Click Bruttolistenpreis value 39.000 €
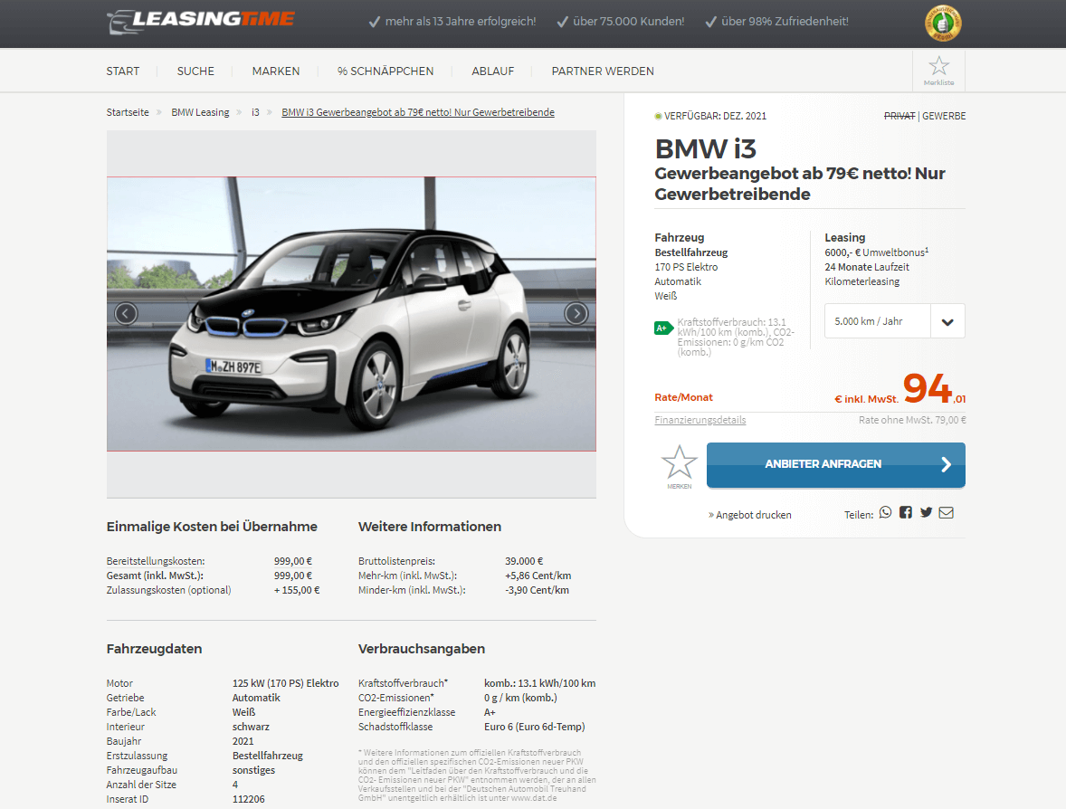Viewport: 1066px width, 809px height. click(523, 561)
